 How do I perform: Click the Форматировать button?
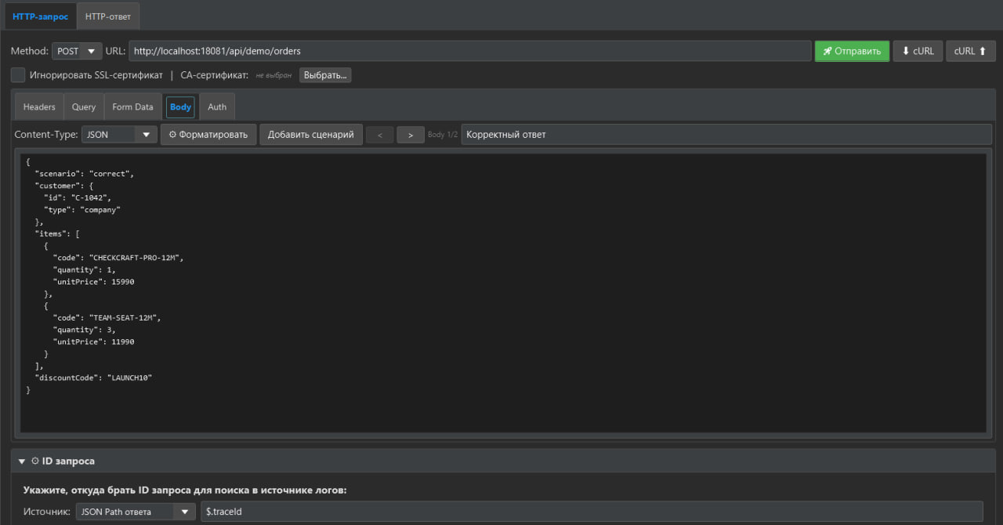coord(208,135)
